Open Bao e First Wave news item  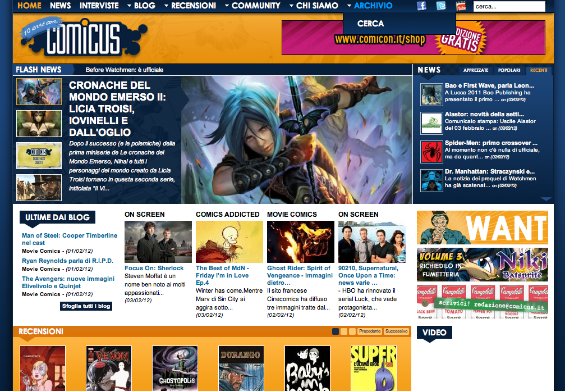489,85
